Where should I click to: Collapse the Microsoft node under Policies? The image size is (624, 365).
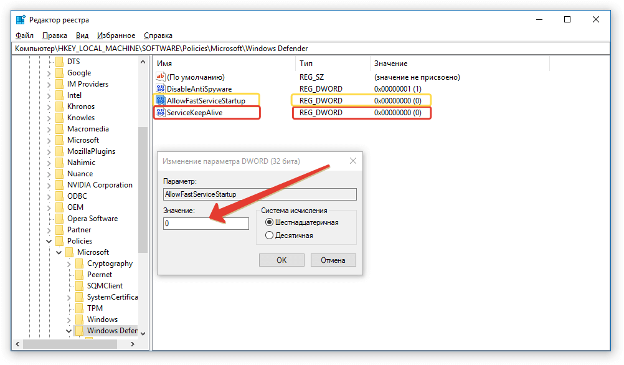[59, 252]
